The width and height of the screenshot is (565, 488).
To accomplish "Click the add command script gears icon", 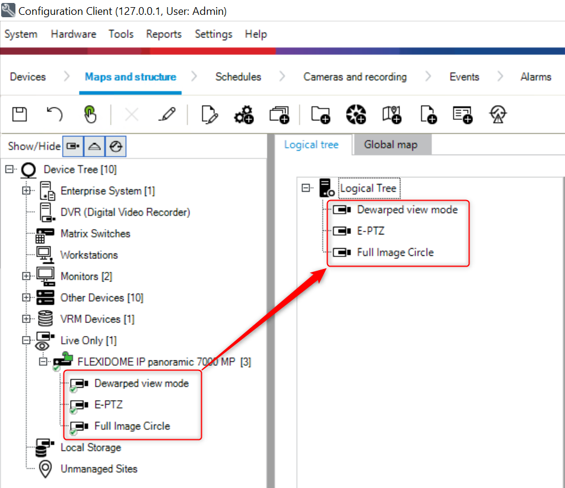I will tap(243, 115).
